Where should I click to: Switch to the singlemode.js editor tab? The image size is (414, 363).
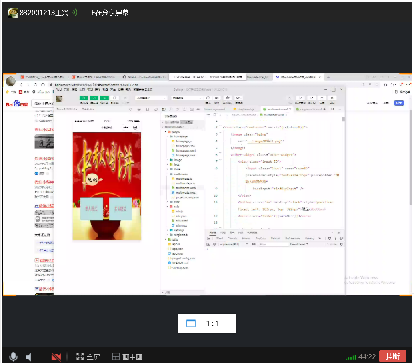[x=244, y=109]
